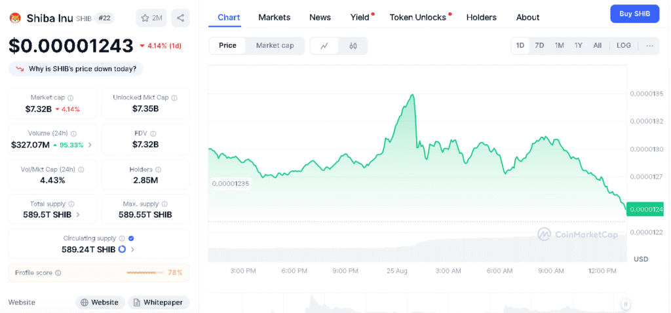Click the chart pause handle icon
Viewport: 671px width, 313px height.
(626, 304)
